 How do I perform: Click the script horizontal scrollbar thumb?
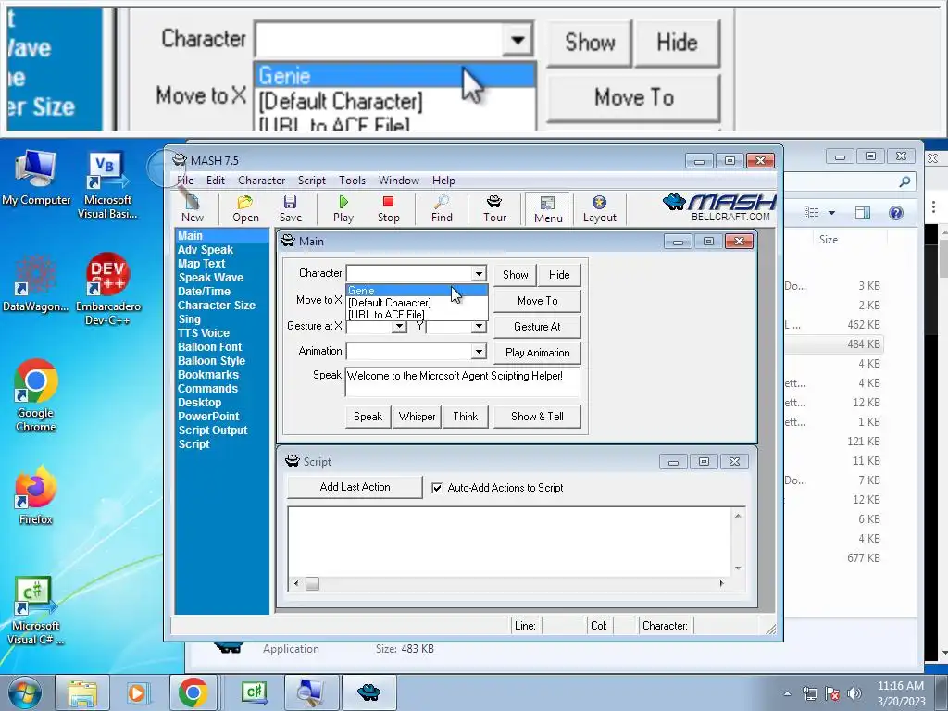(312, 583)
